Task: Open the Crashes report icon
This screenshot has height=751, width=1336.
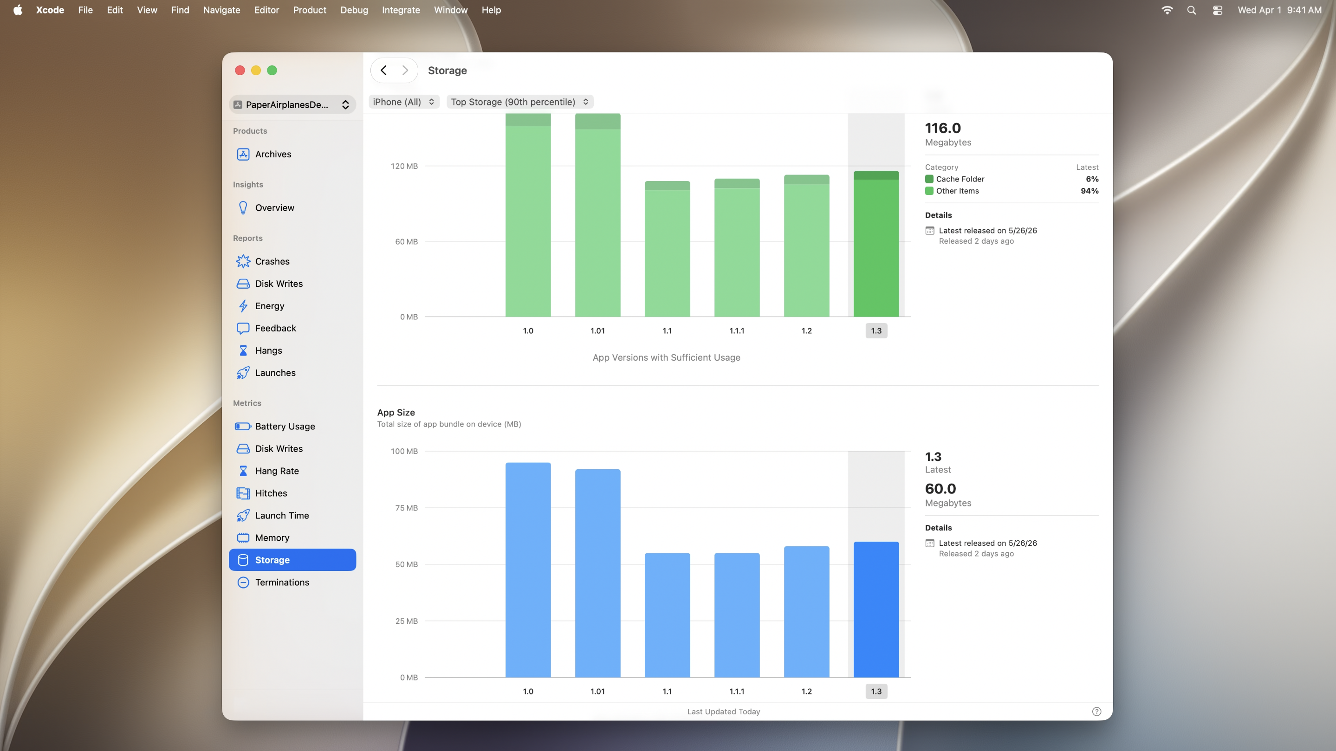Action: [243, 261]
